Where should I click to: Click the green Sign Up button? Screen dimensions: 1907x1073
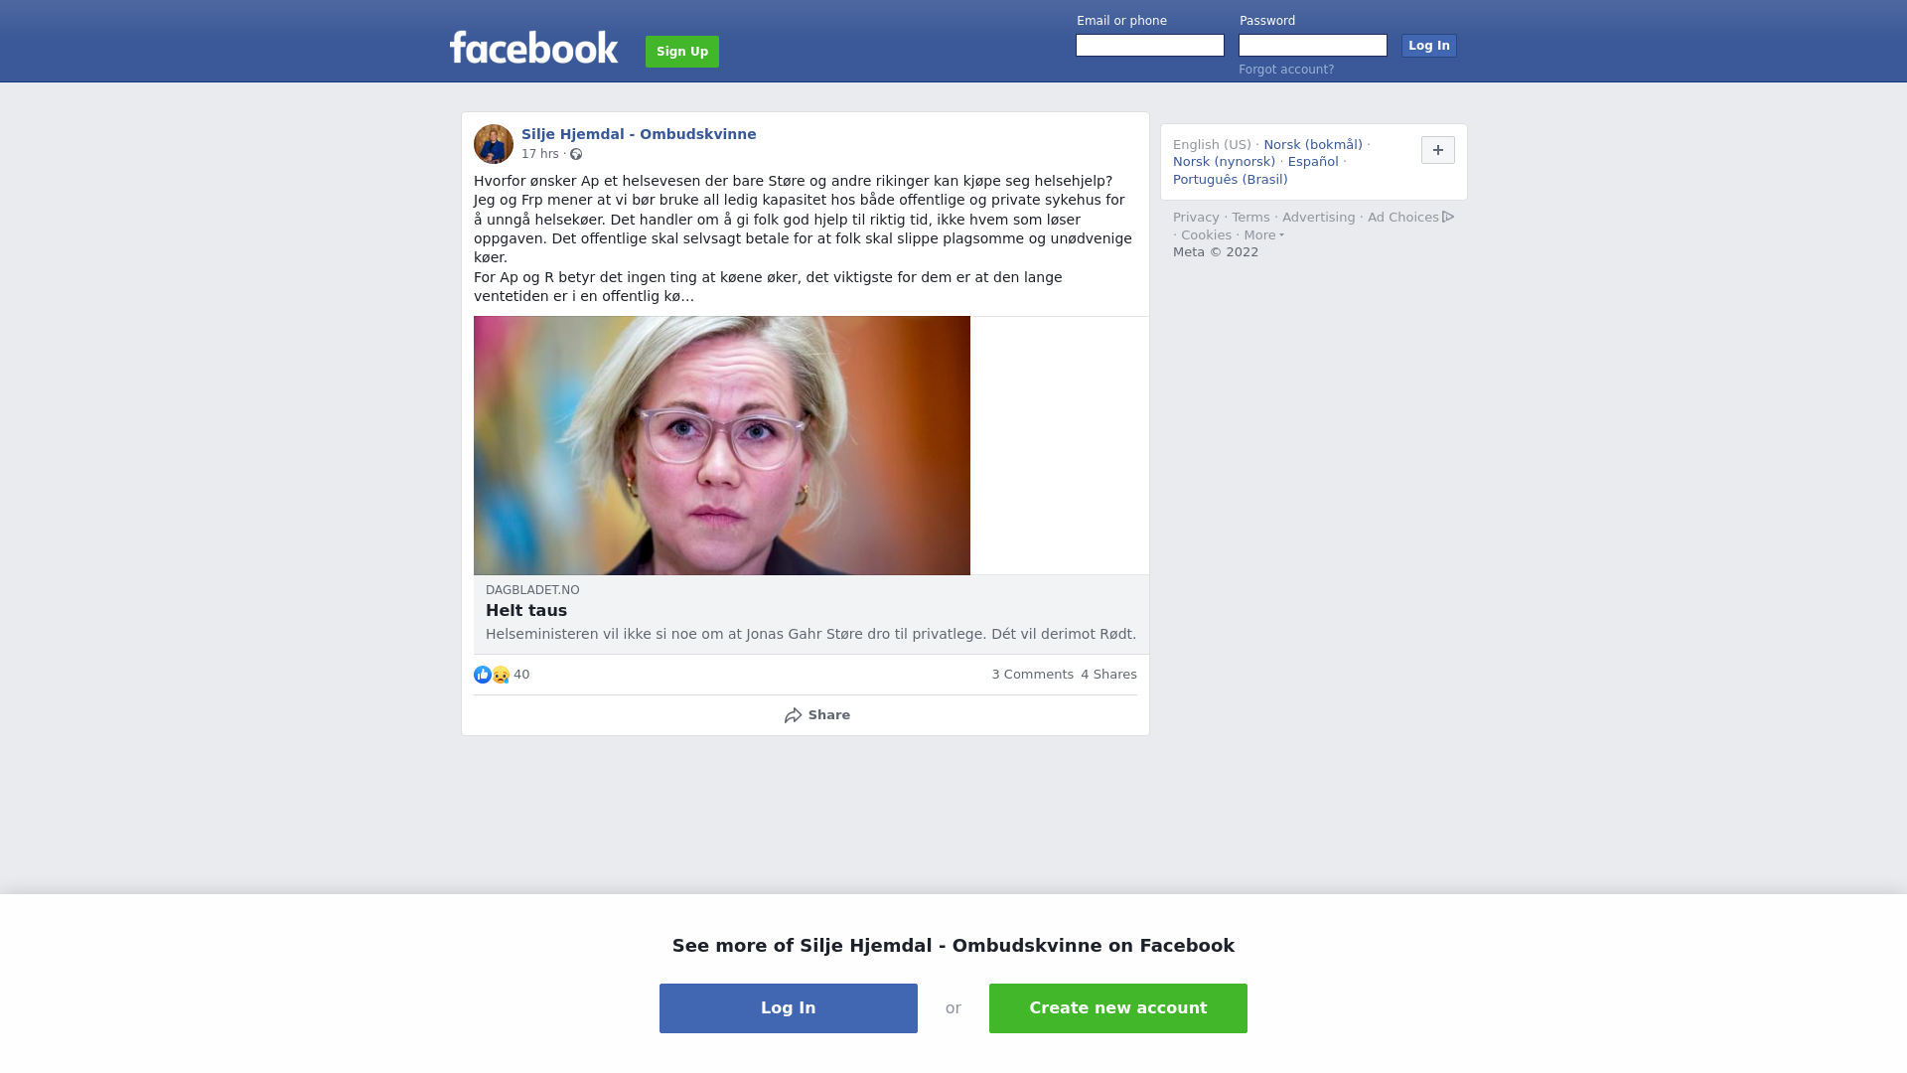pyautogui.click(x=682, y=52)
